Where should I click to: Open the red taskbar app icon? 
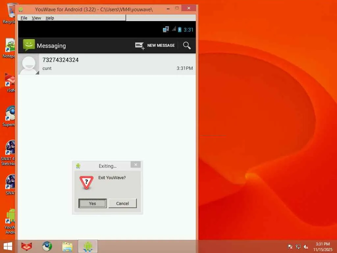(27, 246)
